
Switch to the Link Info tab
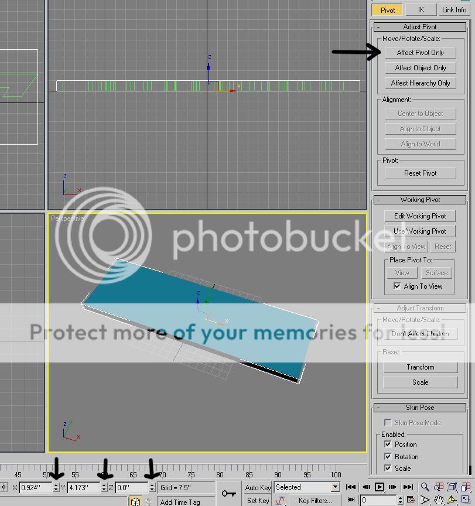454,10
